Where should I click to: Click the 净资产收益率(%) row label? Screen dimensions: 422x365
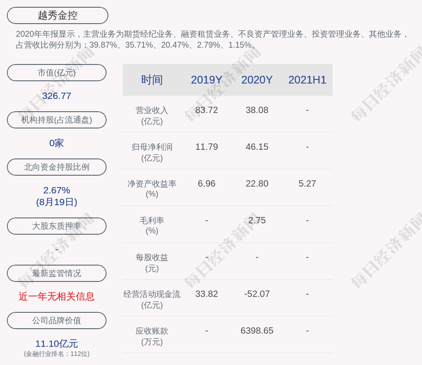152,189
